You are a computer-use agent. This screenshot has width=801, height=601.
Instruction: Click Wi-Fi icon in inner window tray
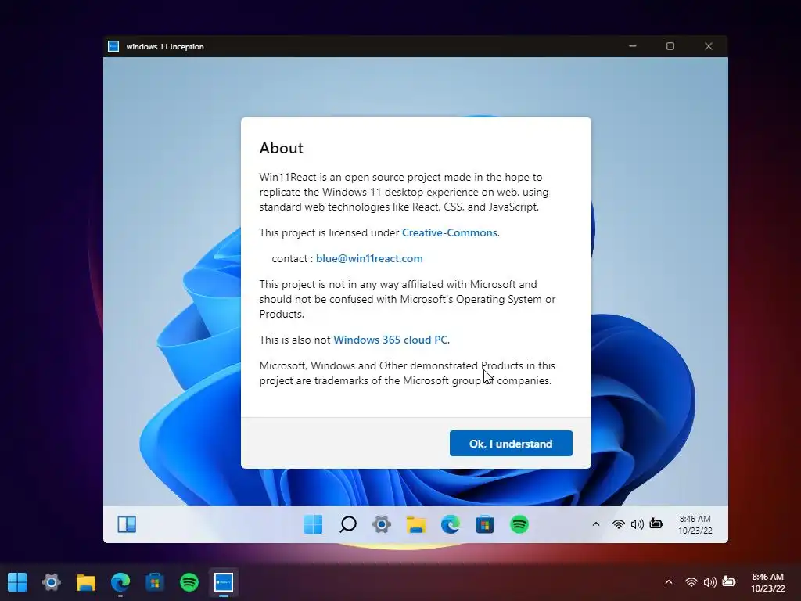pyautogui.click(x=618, y=524)
